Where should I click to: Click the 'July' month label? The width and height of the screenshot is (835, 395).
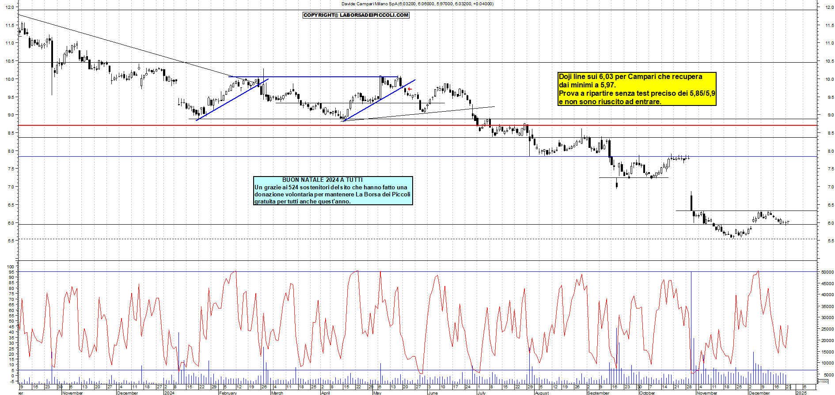tap(482, 393)
